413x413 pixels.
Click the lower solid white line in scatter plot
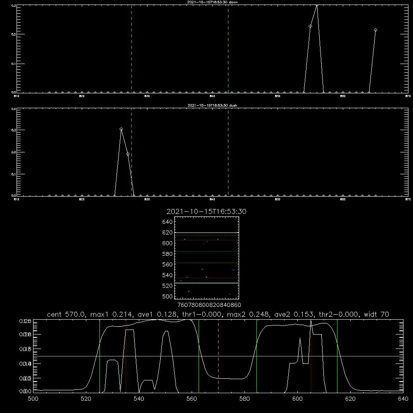tap(206, 283)
